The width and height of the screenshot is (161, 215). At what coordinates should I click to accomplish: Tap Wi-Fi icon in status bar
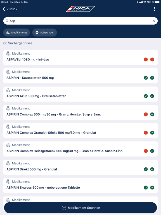[145, 2]
